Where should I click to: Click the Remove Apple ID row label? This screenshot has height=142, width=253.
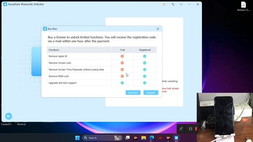(58, 56)
